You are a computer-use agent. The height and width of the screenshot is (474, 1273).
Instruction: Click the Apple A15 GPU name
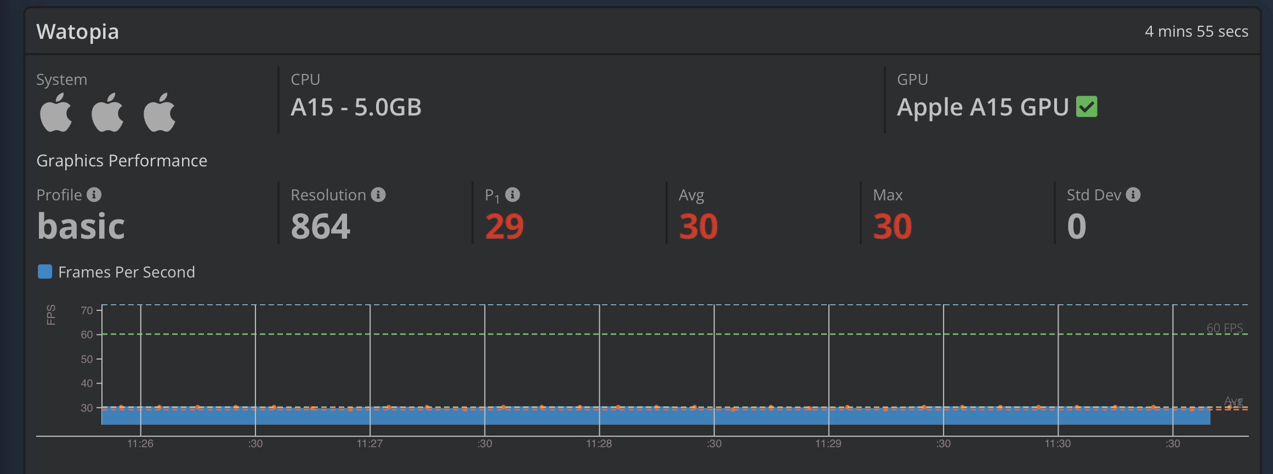coord(982,107)
